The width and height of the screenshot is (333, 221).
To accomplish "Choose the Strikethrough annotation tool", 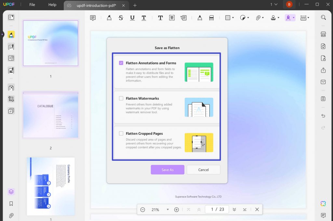I will pos(121,18).
